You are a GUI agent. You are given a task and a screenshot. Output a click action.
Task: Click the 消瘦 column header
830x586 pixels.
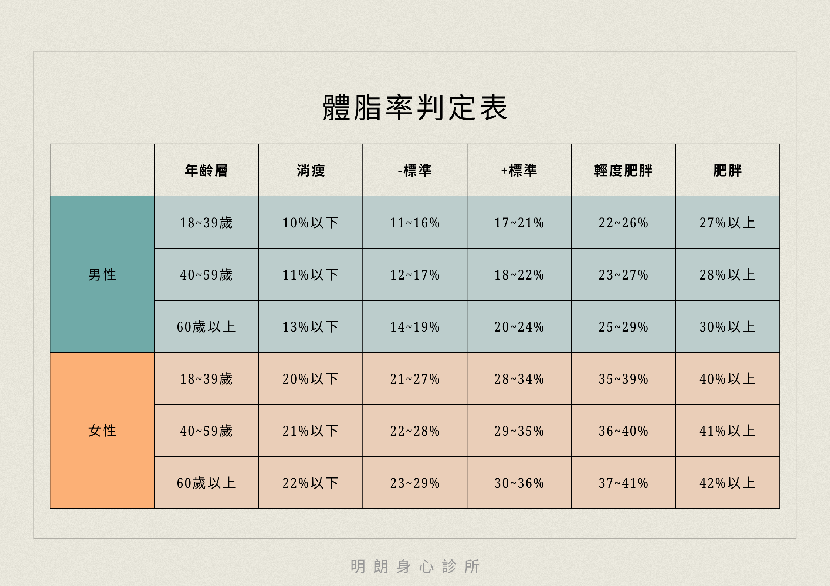coord(311,170)
